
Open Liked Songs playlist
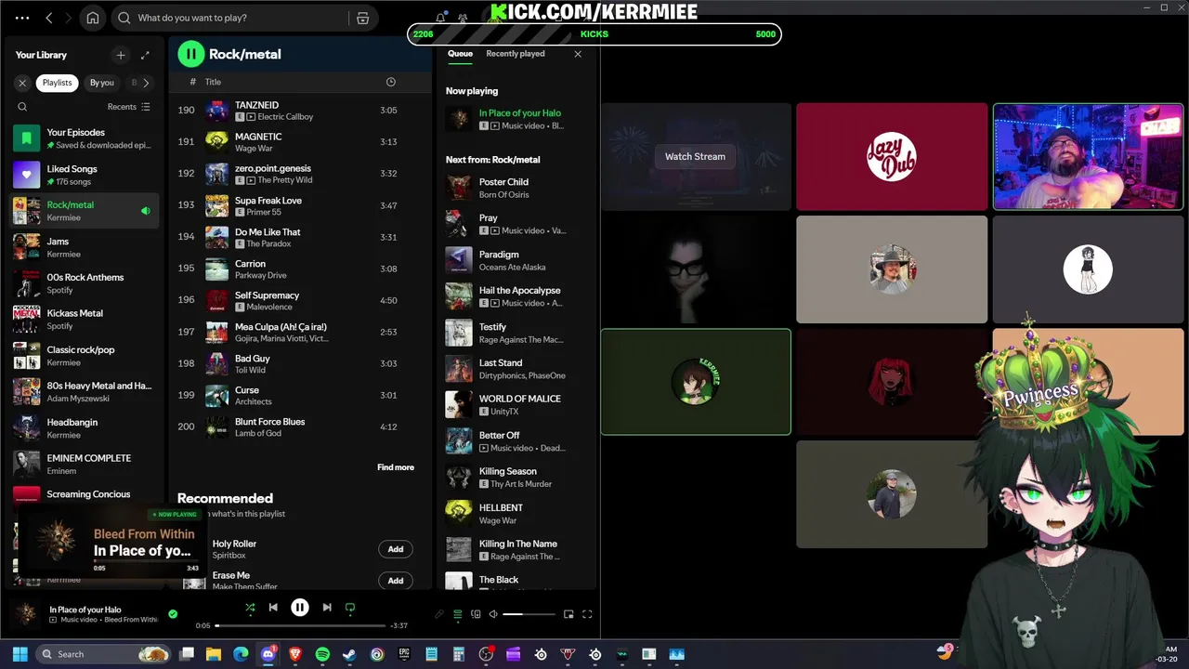(x=85, y=175)
